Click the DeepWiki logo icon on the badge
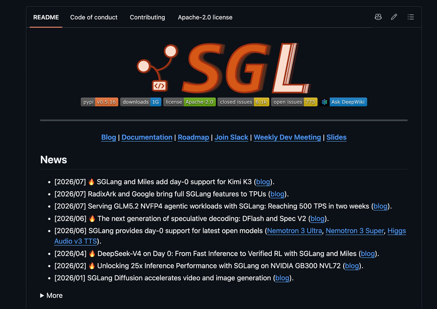 (x=324, y=102)
